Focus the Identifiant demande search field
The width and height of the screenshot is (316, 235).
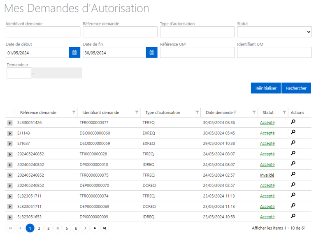pos(43,32)
